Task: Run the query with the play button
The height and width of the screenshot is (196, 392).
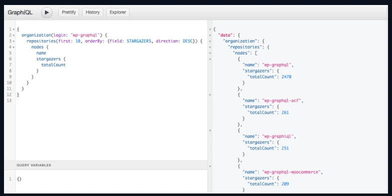Action: [46, 12]
